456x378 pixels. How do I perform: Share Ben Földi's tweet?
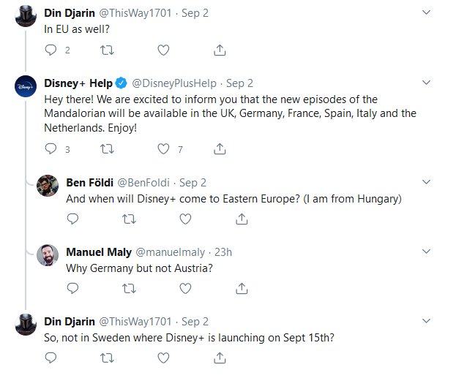pos(242,219)
